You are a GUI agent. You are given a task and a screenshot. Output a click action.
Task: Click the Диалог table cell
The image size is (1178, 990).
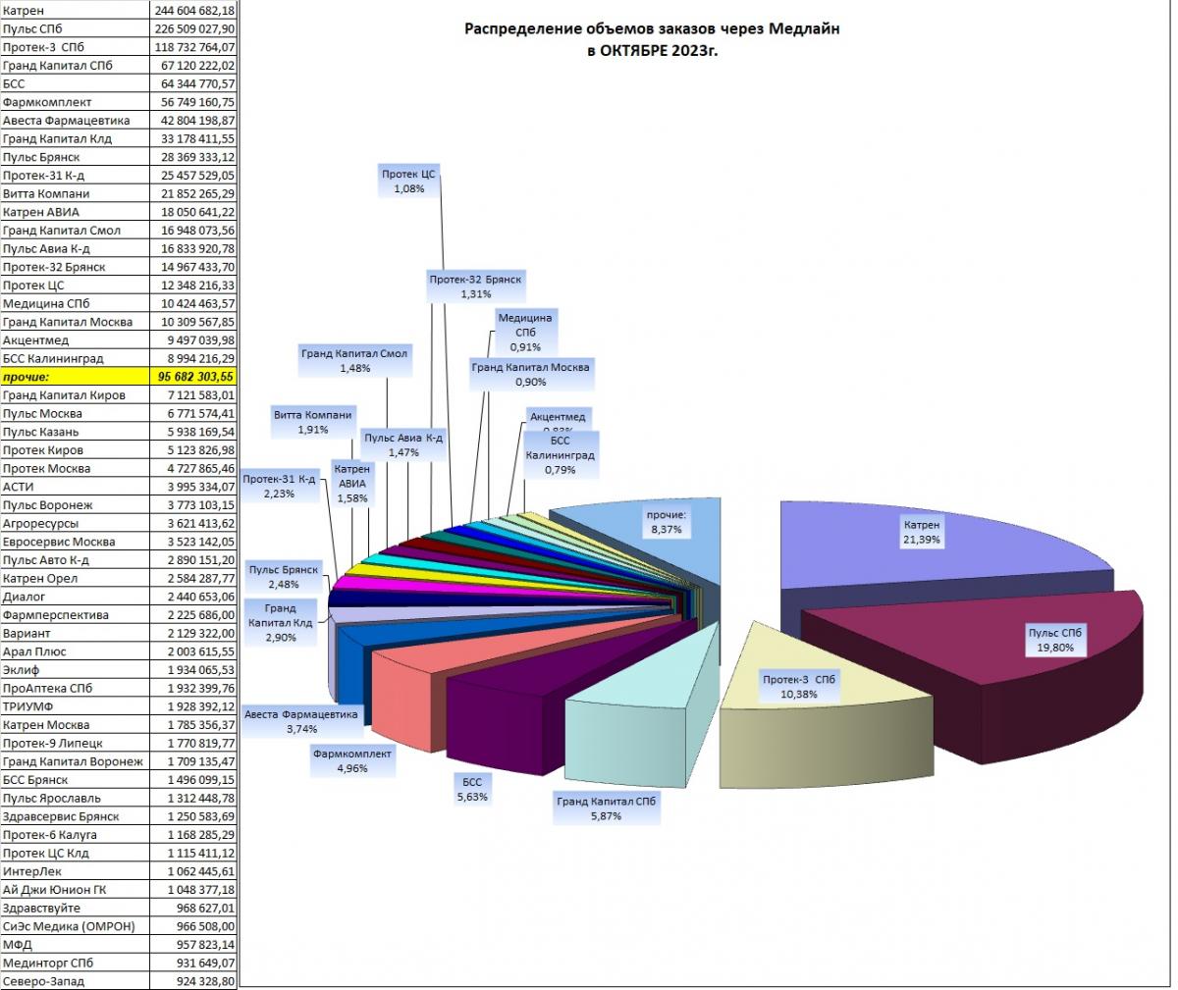(76, 597)
